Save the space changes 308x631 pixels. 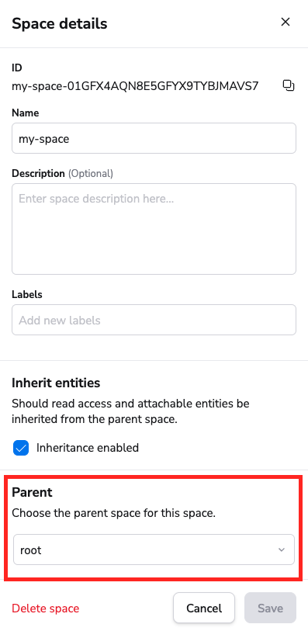tap(270, 608)
